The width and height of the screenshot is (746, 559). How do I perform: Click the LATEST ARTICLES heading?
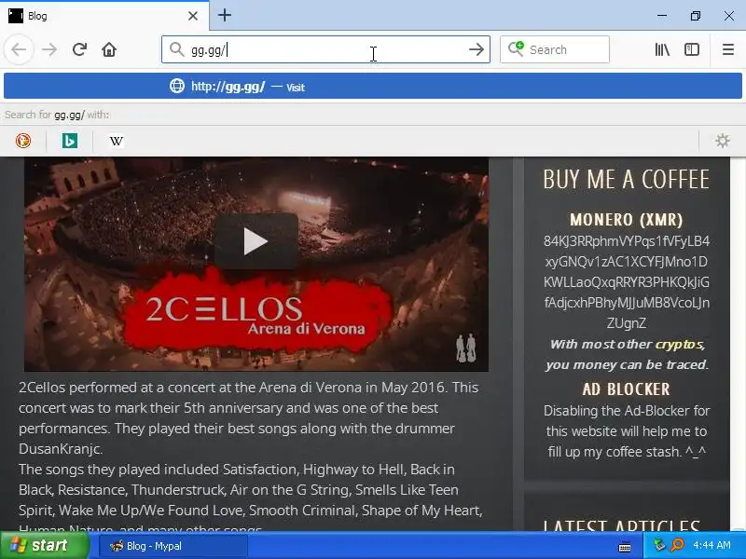click(x=622, y=525)
